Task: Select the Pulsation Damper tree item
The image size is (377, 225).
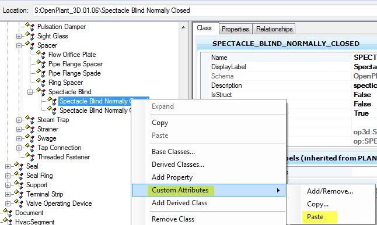Action: click(x=61, y=27)
